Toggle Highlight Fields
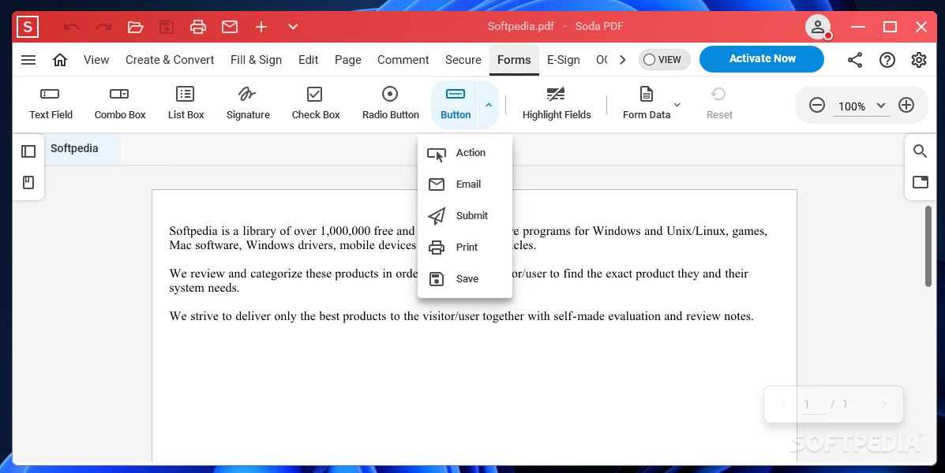Viewport: 945px width, 473px height. tap(557, 104)
